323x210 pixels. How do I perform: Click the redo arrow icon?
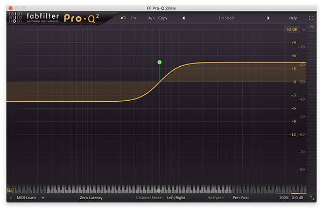[x=134, y=18]
